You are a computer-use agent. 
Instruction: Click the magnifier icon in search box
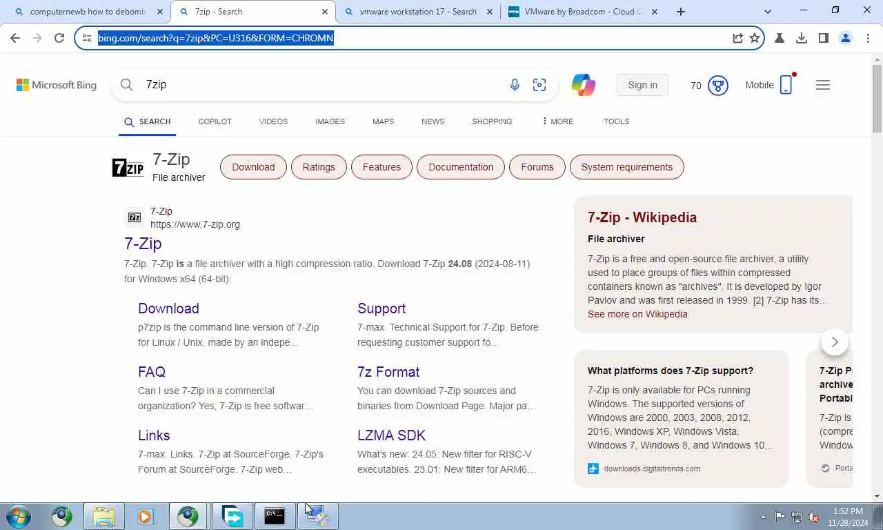tap(126, 84)
